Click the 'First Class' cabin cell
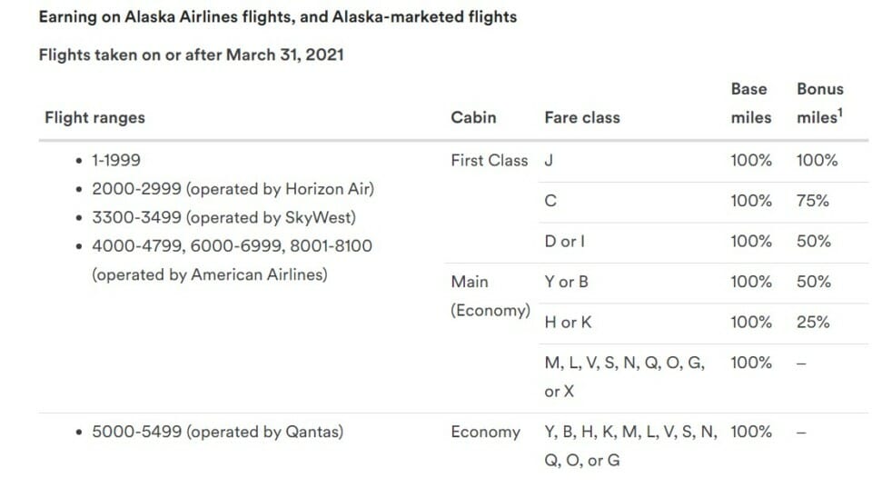 pyautogui.click(x=490, y=160)
